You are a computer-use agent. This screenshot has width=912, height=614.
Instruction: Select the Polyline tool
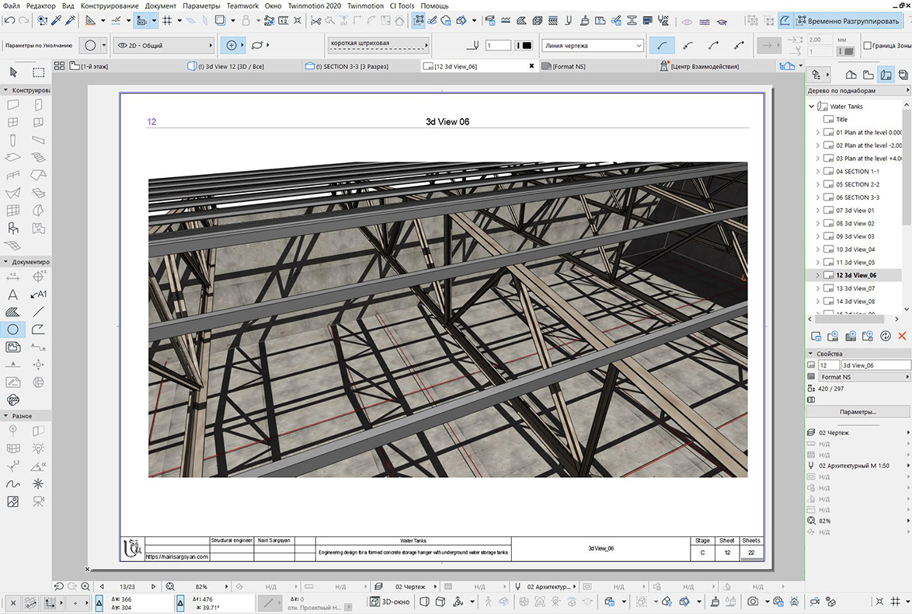(38, 330)
